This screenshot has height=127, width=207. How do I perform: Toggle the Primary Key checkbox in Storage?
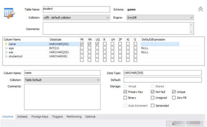[126, 92]
